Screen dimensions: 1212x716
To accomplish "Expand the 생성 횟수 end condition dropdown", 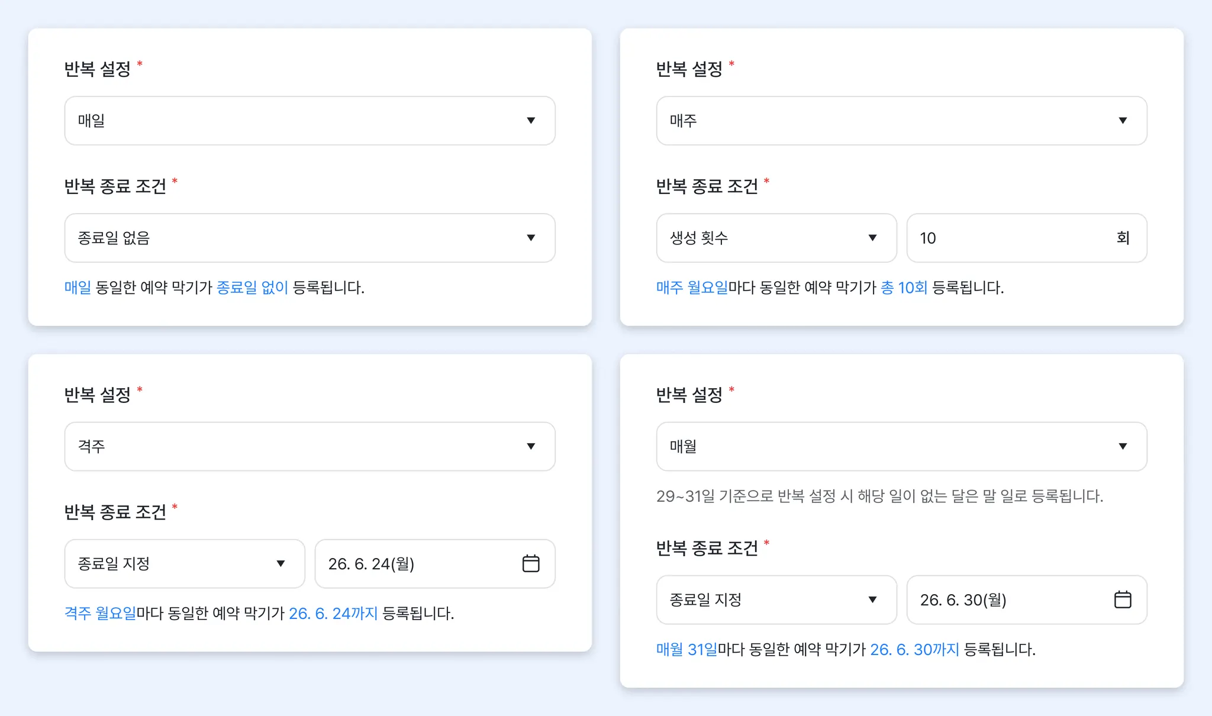I will 776,238.
